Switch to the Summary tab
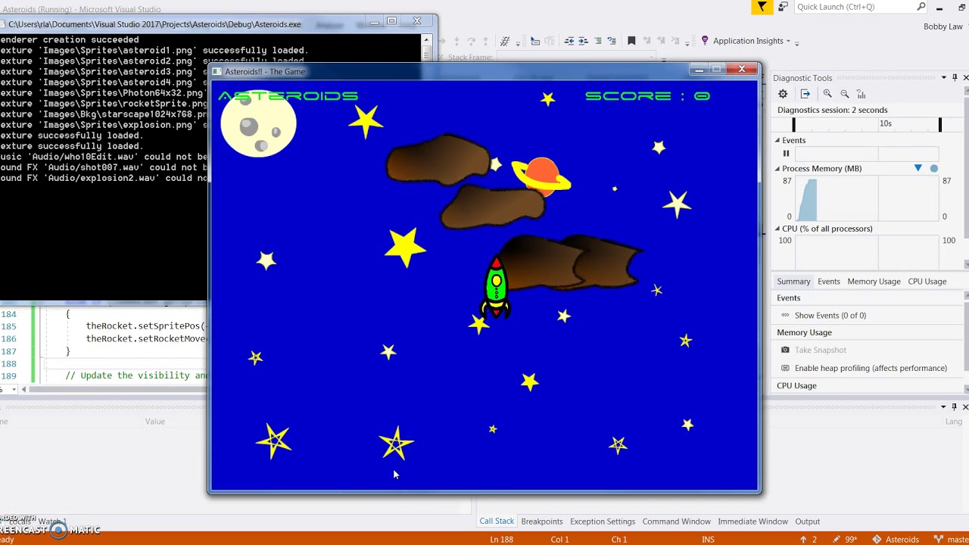The width and height of the screenshot is (969, 545). click(793, 281)
